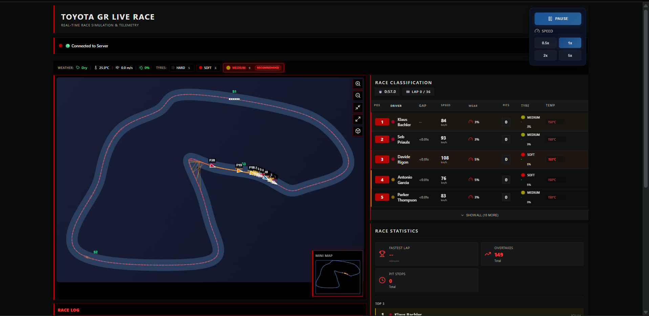Click the Pit Stops clock icon

tap(382, 280)
